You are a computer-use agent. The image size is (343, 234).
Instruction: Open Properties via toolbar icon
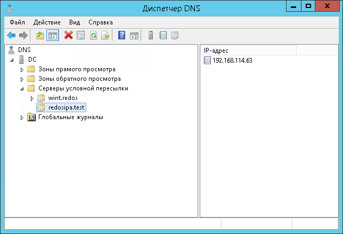[x=81, y=36]
